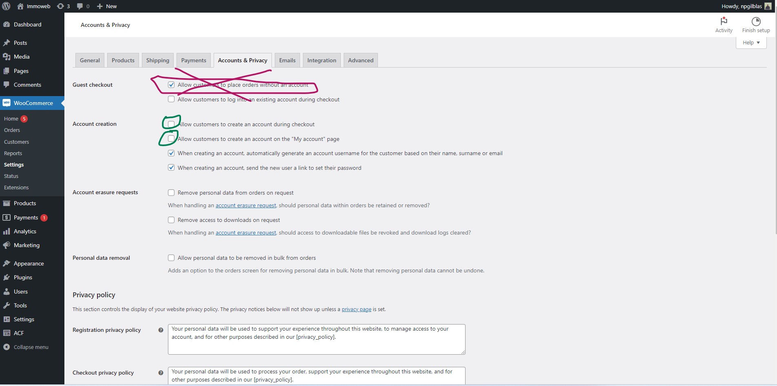Click the Posts pin icon
Screen dimensions: 777x386
pyautogui.click(x=7, y=43)
